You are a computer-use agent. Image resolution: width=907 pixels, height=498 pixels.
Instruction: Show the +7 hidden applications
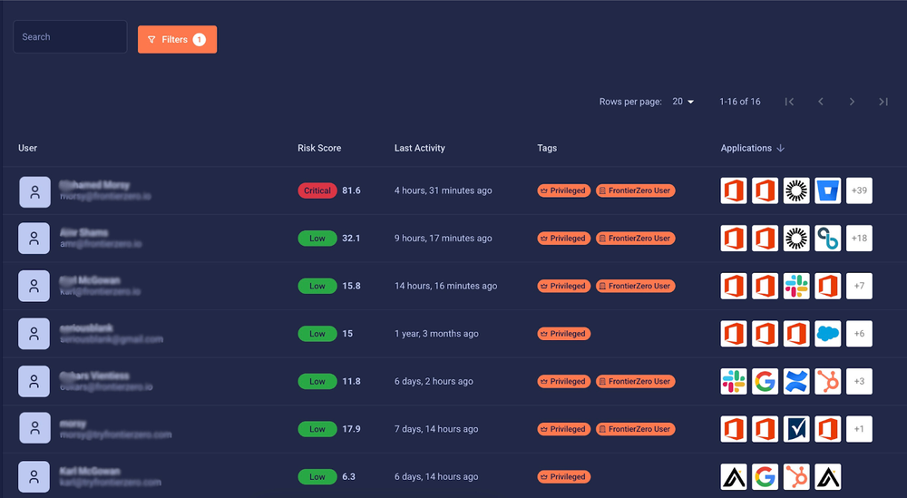(x=859, y=286)
